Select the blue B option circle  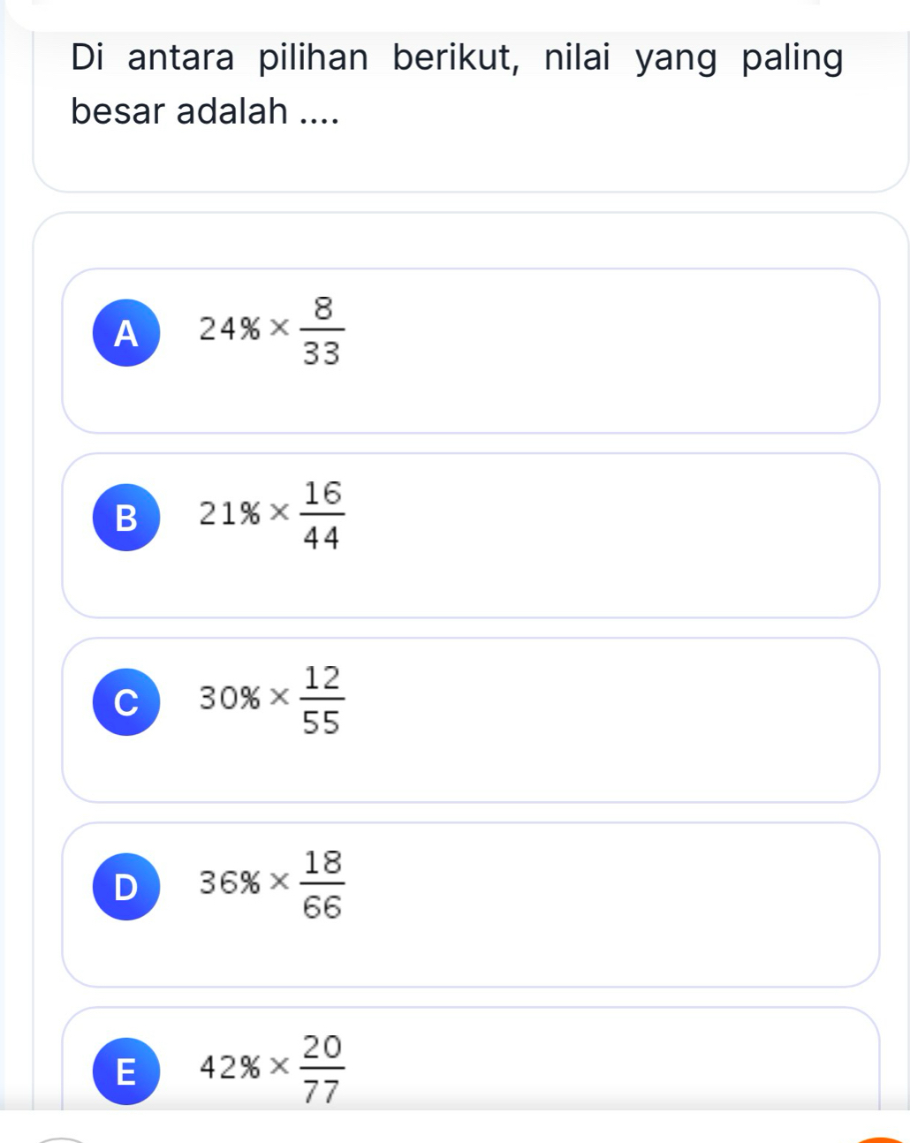[x=126, y=519]
